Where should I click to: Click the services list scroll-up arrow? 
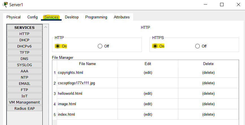click(x=45, y=27)
